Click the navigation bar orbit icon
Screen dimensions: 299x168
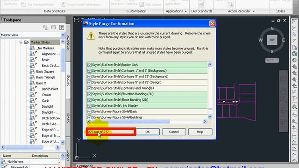(x=284, y=111)
